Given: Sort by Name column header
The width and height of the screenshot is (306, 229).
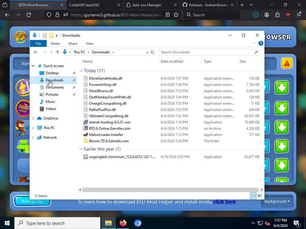Looking at the screenshot, I should coord(88,61).
